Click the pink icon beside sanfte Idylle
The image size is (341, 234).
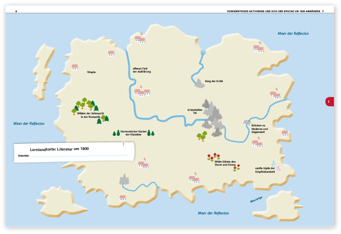coord(278,168)
